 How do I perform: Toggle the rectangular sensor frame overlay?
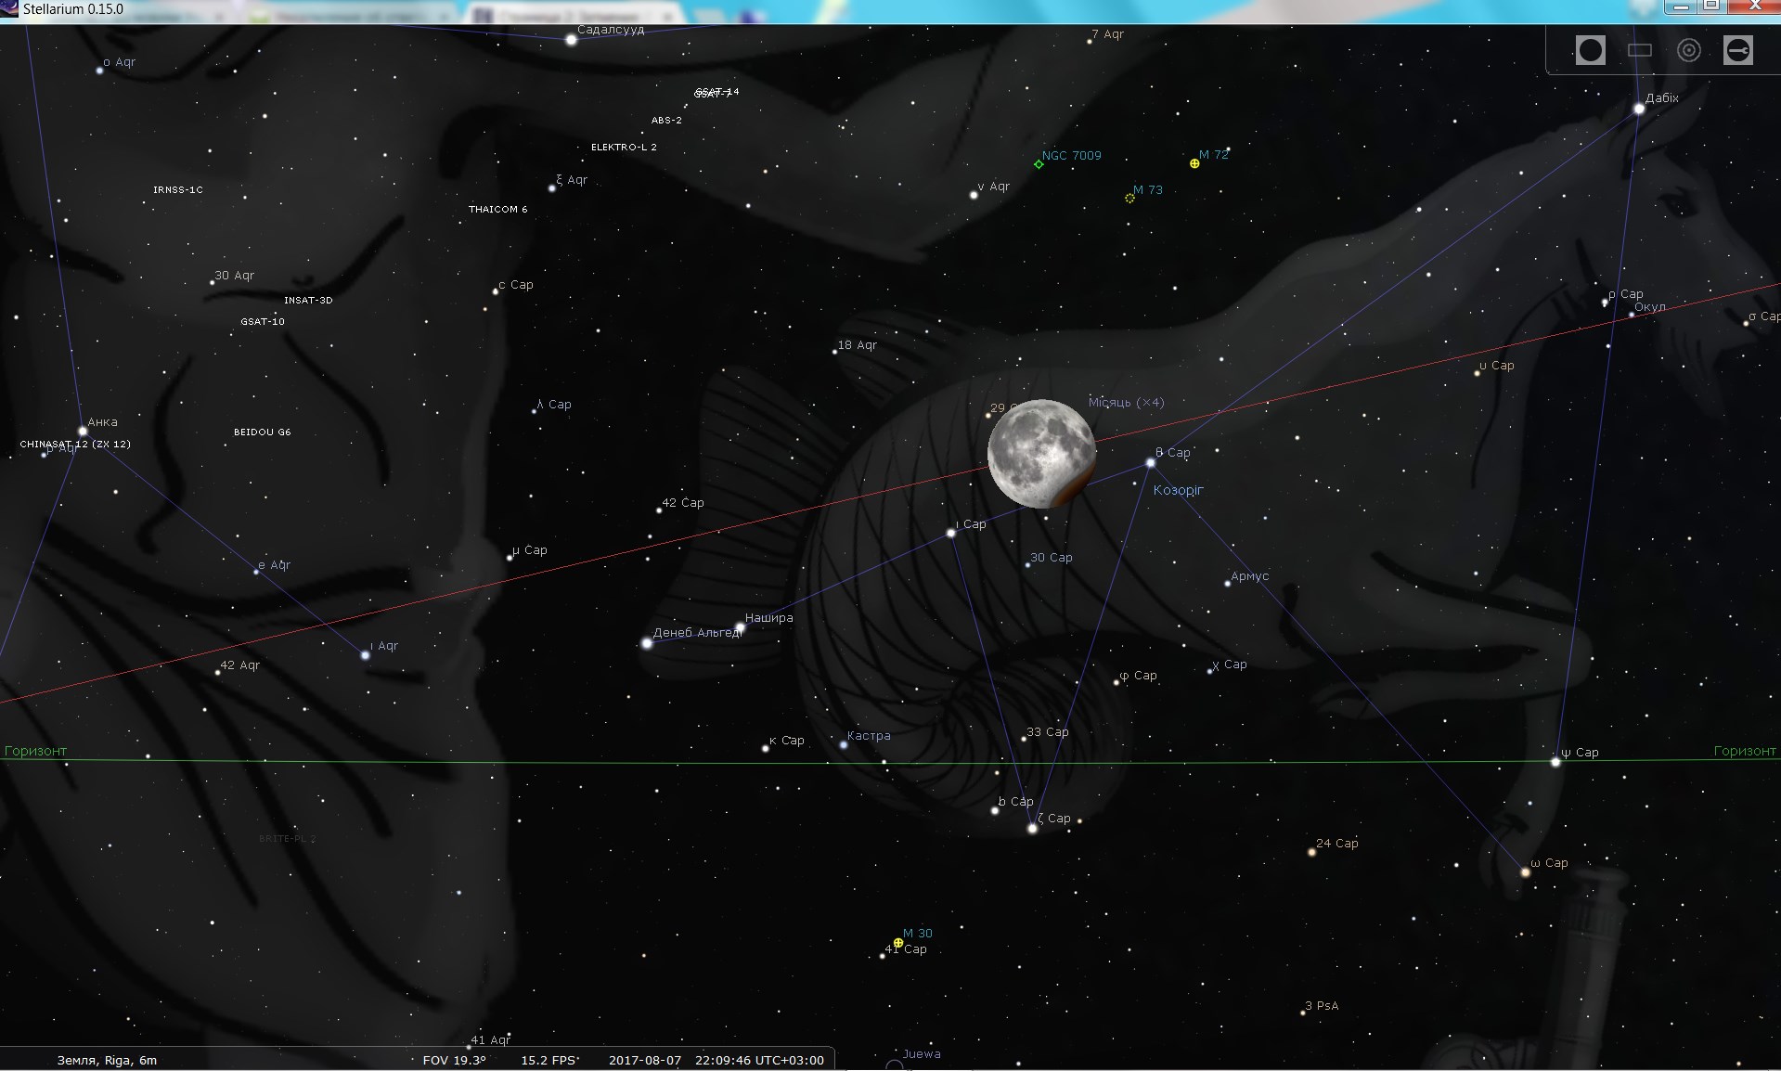(1640, 50)
